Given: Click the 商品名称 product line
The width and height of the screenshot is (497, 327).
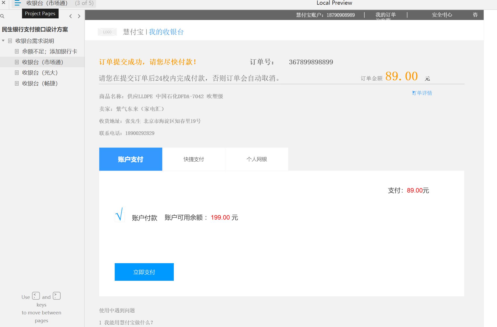Looking at the screenshot, I should pos(161,96).
